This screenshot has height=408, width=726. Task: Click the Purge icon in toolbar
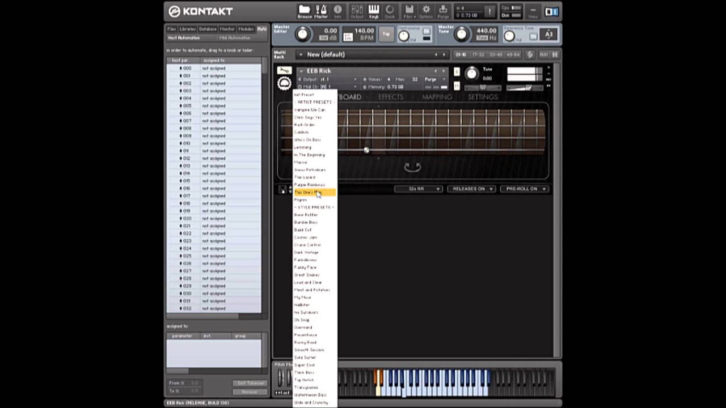(443, 11)
